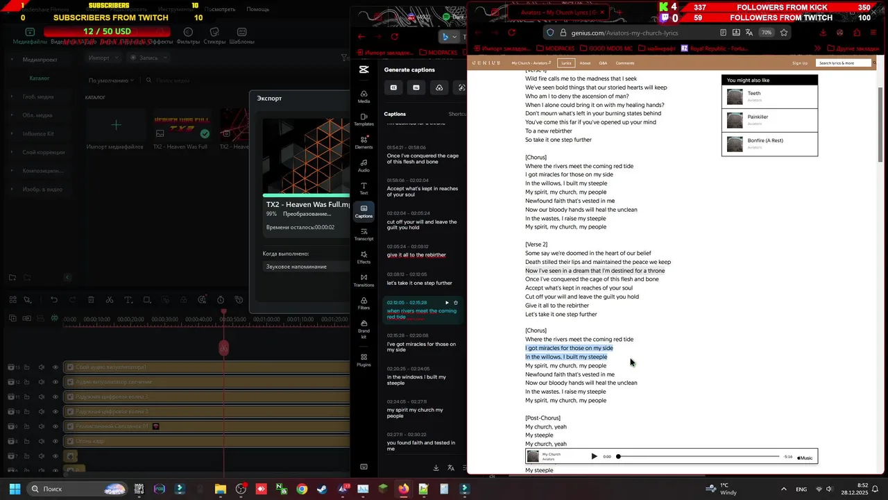The image size is (888, 500).
Task: Open the Q&A tab on Genius
Action: coord(603,63)
